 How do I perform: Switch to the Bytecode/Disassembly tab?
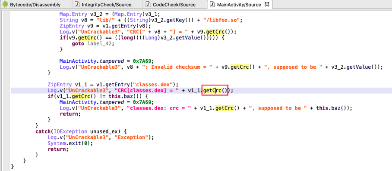[x=35, y=4]
